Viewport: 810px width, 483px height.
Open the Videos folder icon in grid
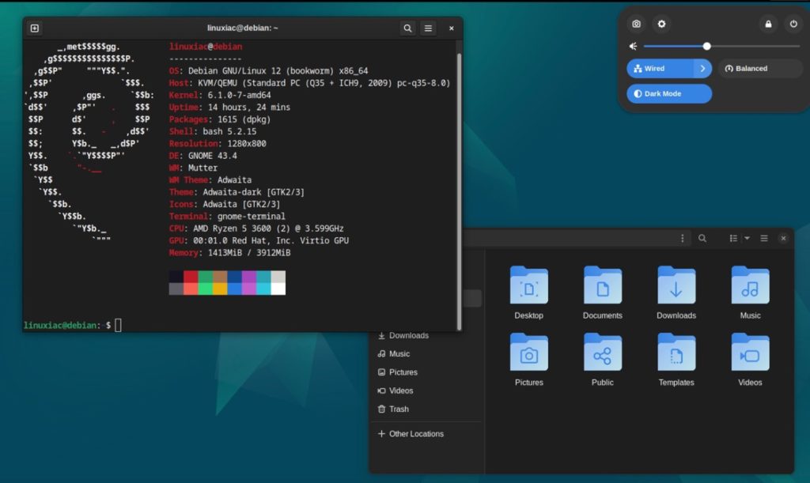click(x=750, y=360)
